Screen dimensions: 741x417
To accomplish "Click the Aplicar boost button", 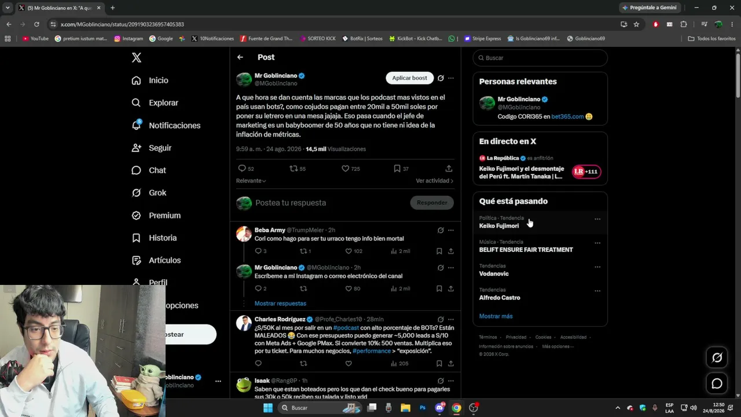I will [x=409, y=78].
